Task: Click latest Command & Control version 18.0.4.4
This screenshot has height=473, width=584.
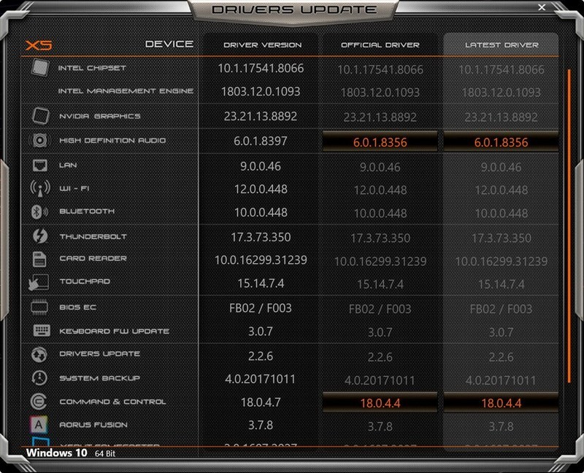Action: point(501,403)
